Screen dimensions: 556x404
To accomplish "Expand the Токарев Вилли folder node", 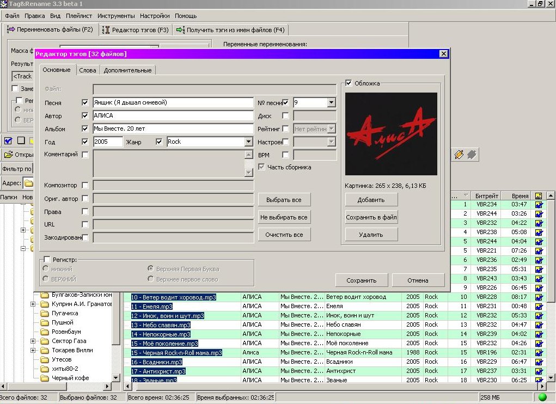I will pyautogui.click(x=33, y=350).
